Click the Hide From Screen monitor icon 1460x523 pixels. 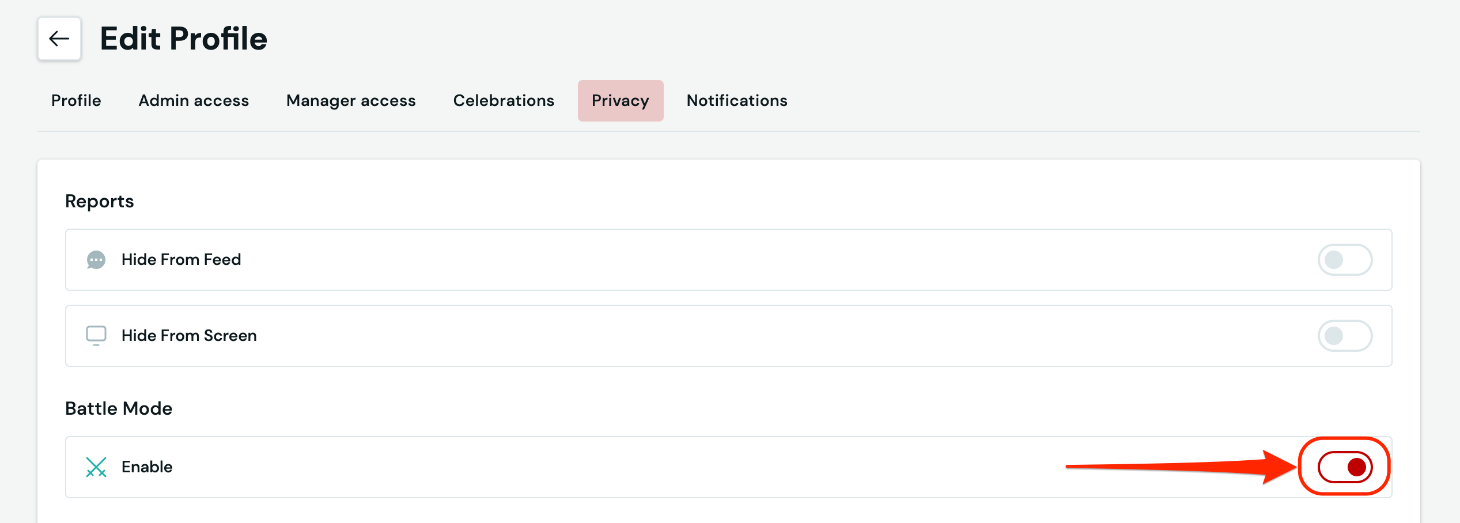coord(96,335)
